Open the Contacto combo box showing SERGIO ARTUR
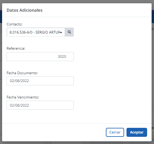The height and width of the screenshot is (144, 154). (36, 32)
